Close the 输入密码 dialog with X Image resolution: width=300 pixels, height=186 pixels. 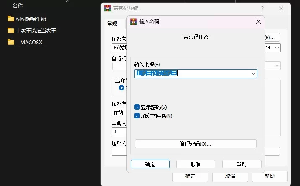pyautogui.click(x=258, y=21)
